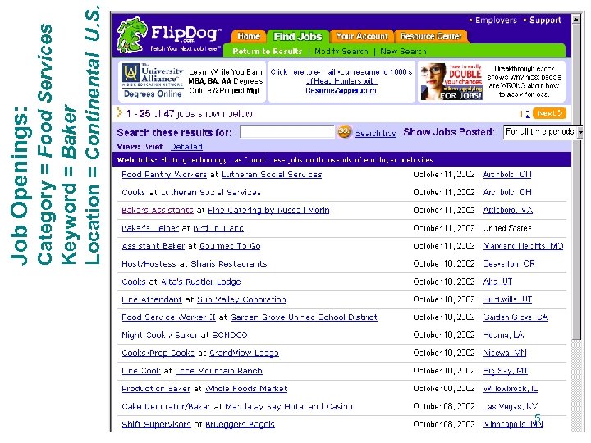
Task: Open Line Attendant job link
Action: (152, 299)
